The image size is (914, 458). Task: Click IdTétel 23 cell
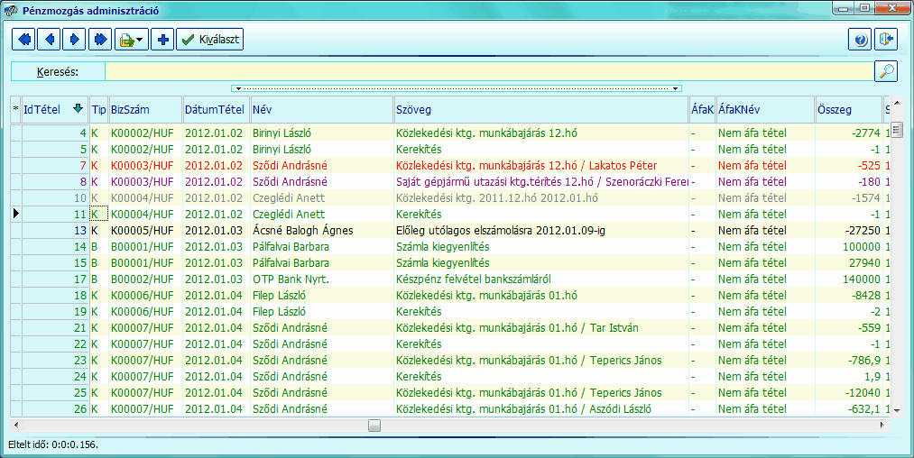pos(55,360)
